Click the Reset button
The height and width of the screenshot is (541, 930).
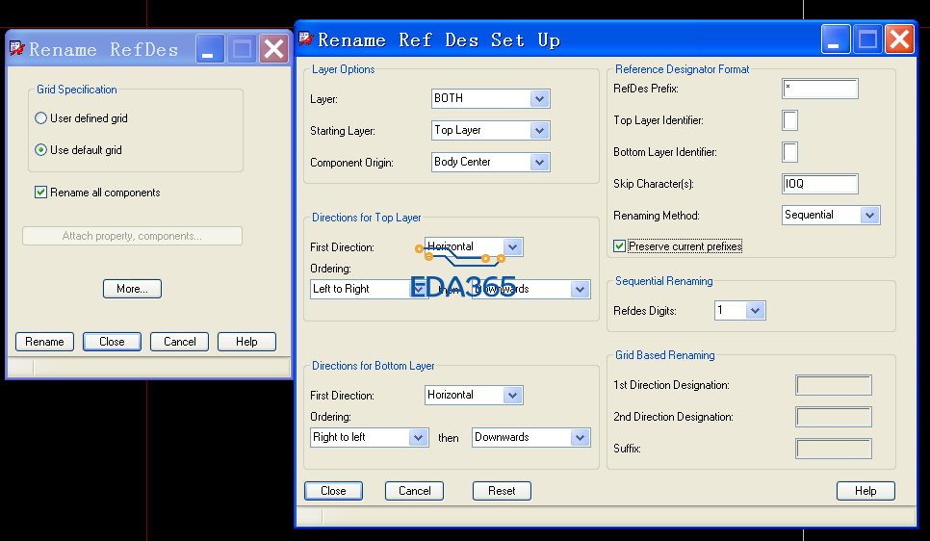point(502,491)
